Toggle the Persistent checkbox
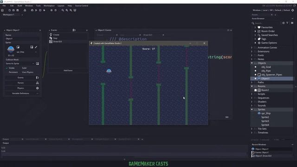Viewport: 297px width, 167px height. (7, 72)
